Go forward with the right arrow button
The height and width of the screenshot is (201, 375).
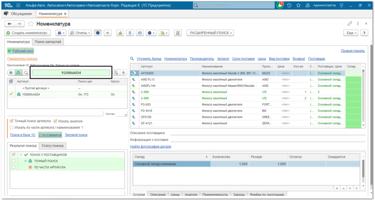pos(19,24)
